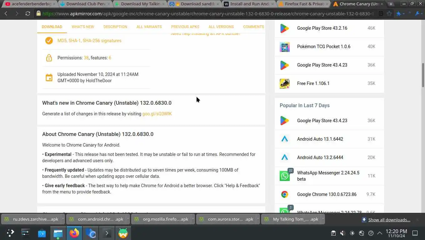
Task: Expand hidden system tray icons arrow
Action: [380, 233]
